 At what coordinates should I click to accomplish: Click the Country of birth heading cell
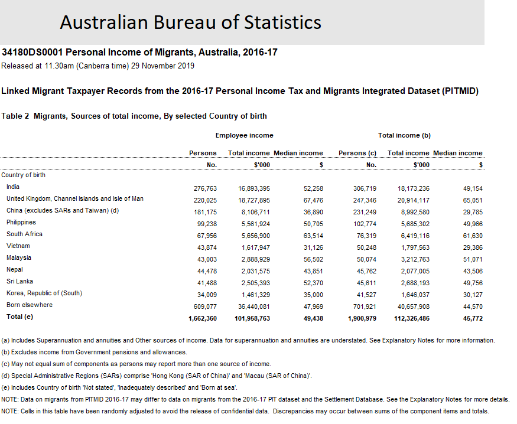[24, 175]
